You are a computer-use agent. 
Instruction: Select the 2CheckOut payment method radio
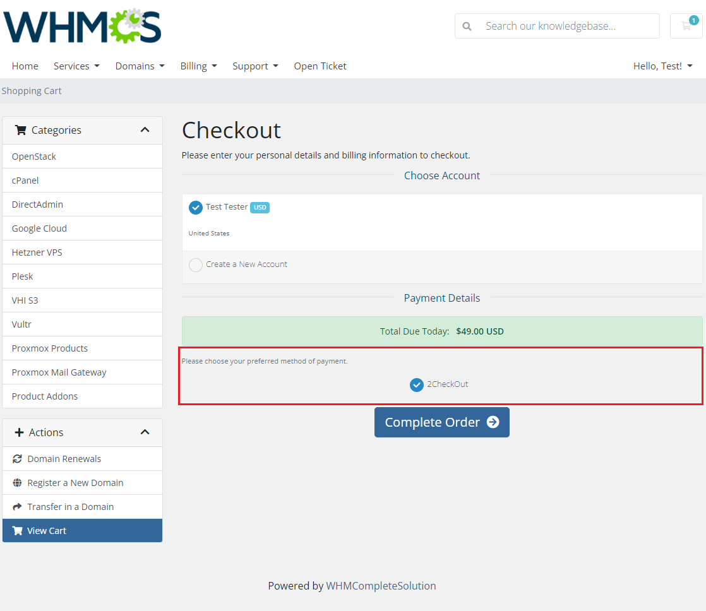click(x=417, y=384)
